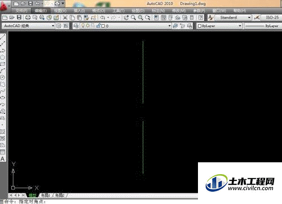Click the Pan realtime icon

(x=126, y=17)
